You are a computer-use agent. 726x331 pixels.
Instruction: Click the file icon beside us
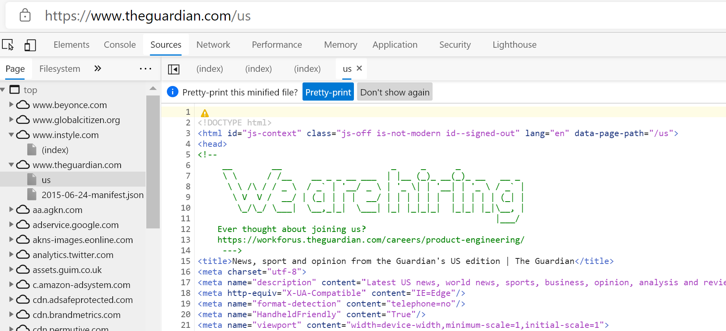pyautogui.click(x=32, y=180)
